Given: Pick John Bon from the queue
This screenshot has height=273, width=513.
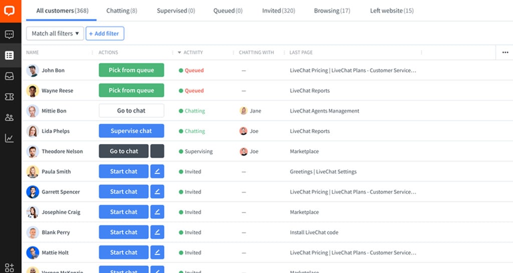Looking at the screenshot, I should pos(131,70).
